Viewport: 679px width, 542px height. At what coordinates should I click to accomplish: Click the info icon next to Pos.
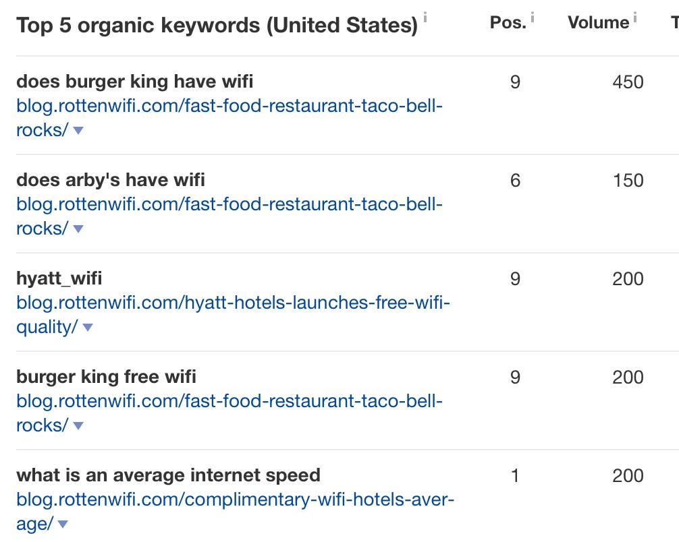(x=533, y=17)
